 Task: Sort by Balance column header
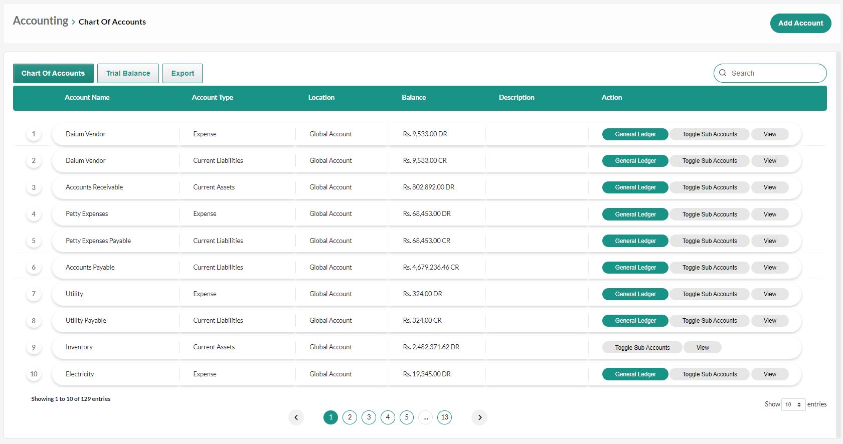[x=414, y=97]
